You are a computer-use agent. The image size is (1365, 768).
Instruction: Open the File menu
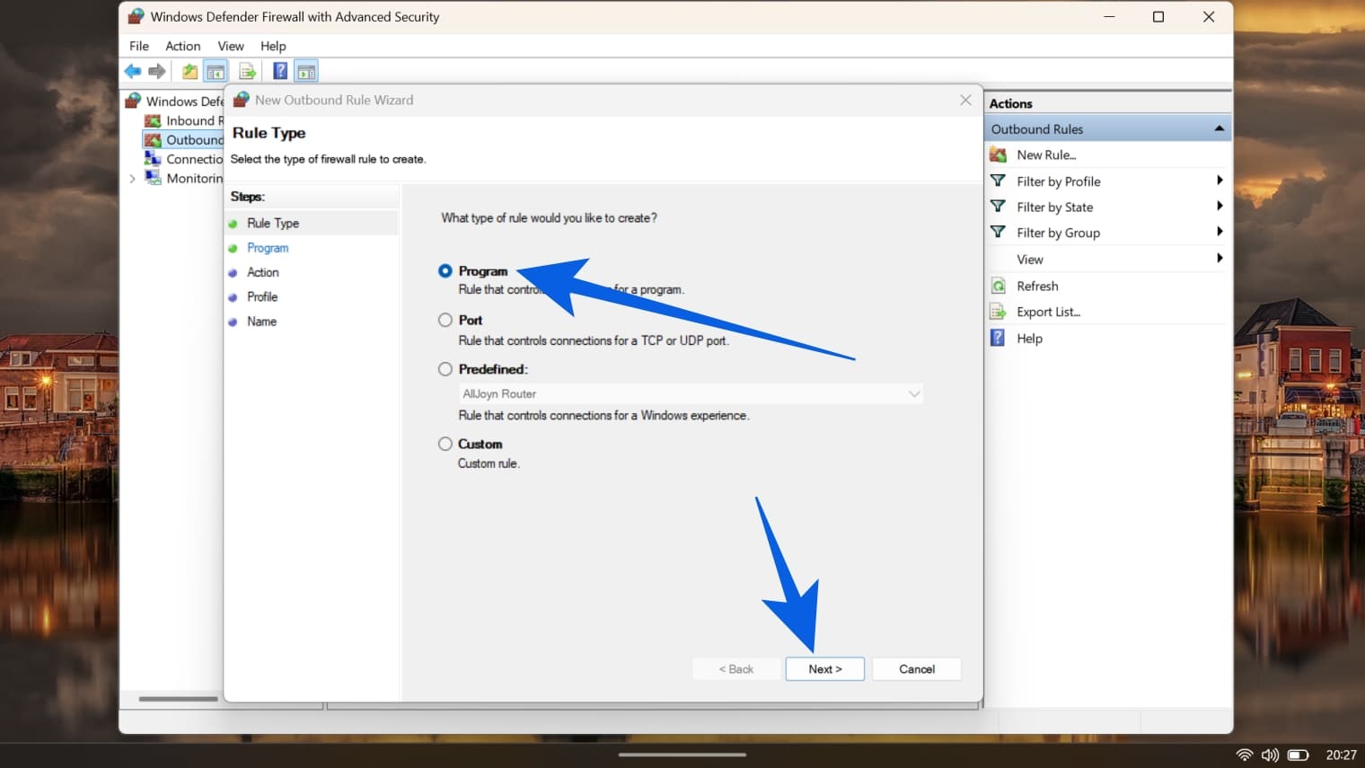pyautogui.click(x=139, y=46)
